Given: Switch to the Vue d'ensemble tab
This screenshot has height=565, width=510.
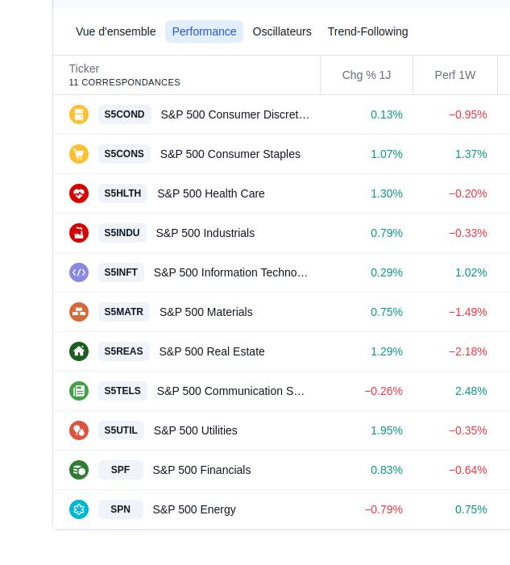Looking at the screenshot, I should (x=115, y=31).
